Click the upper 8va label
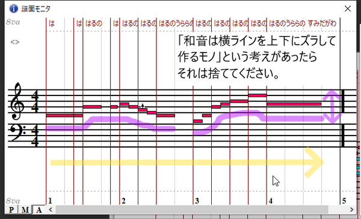The height and width of the screenshot is (219, 361). pyautogui.click(x=13, y=22)
